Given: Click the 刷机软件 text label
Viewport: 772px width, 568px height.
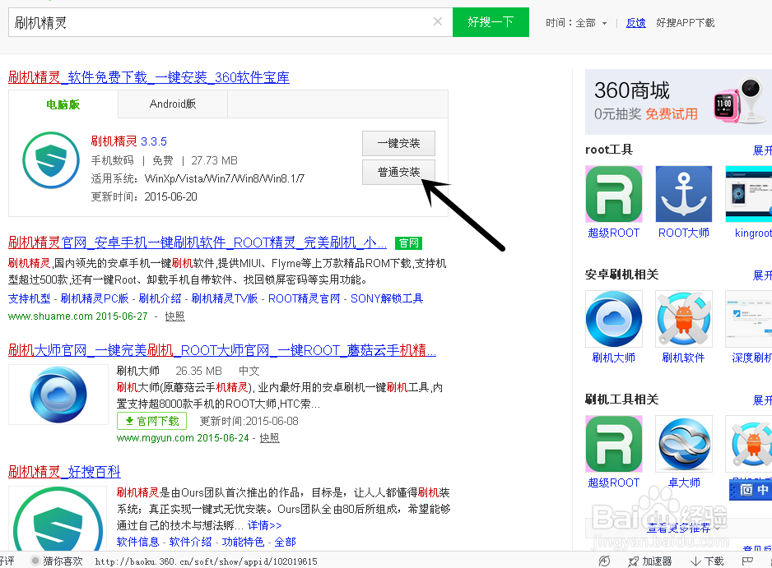Looking at the screenshot, I should coord(683,358).
